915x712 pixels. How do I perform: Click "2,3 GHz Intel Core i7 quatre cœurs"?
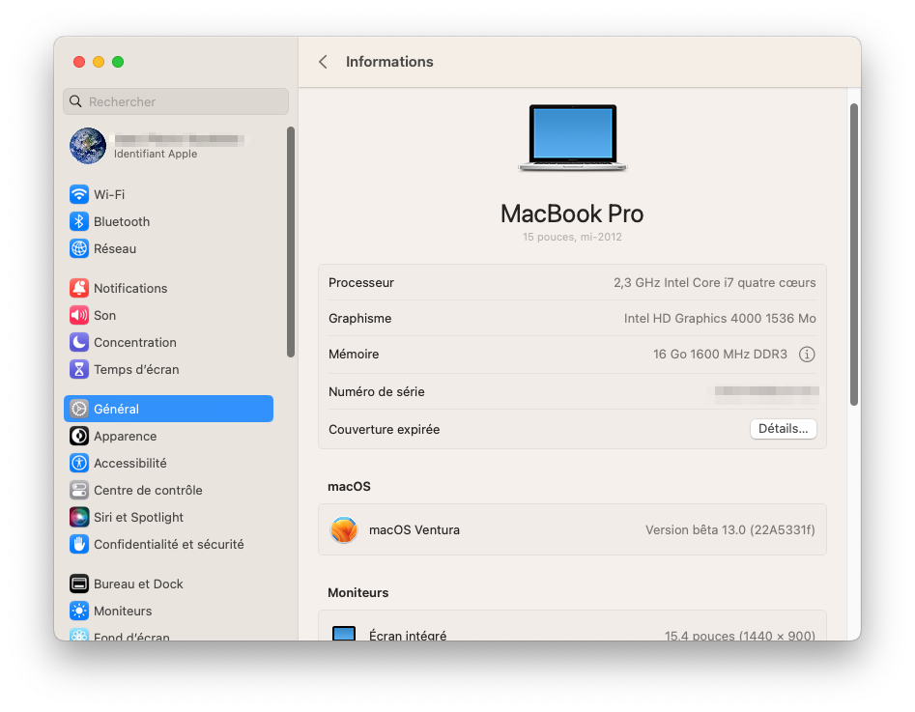714,282
